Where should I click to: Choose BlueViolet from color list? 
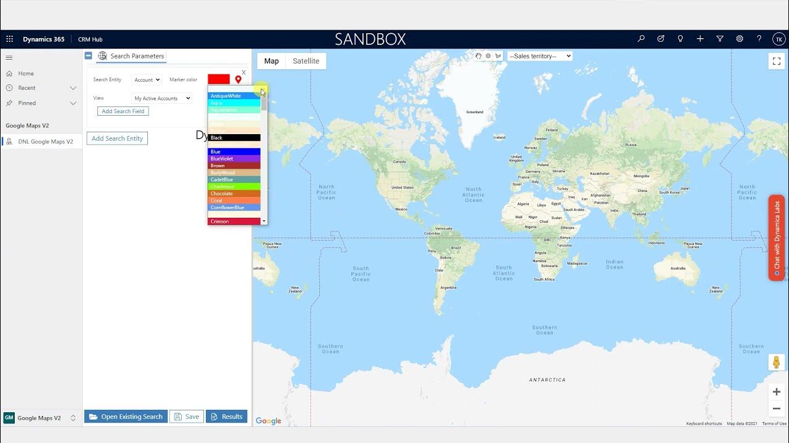point(234,159)
